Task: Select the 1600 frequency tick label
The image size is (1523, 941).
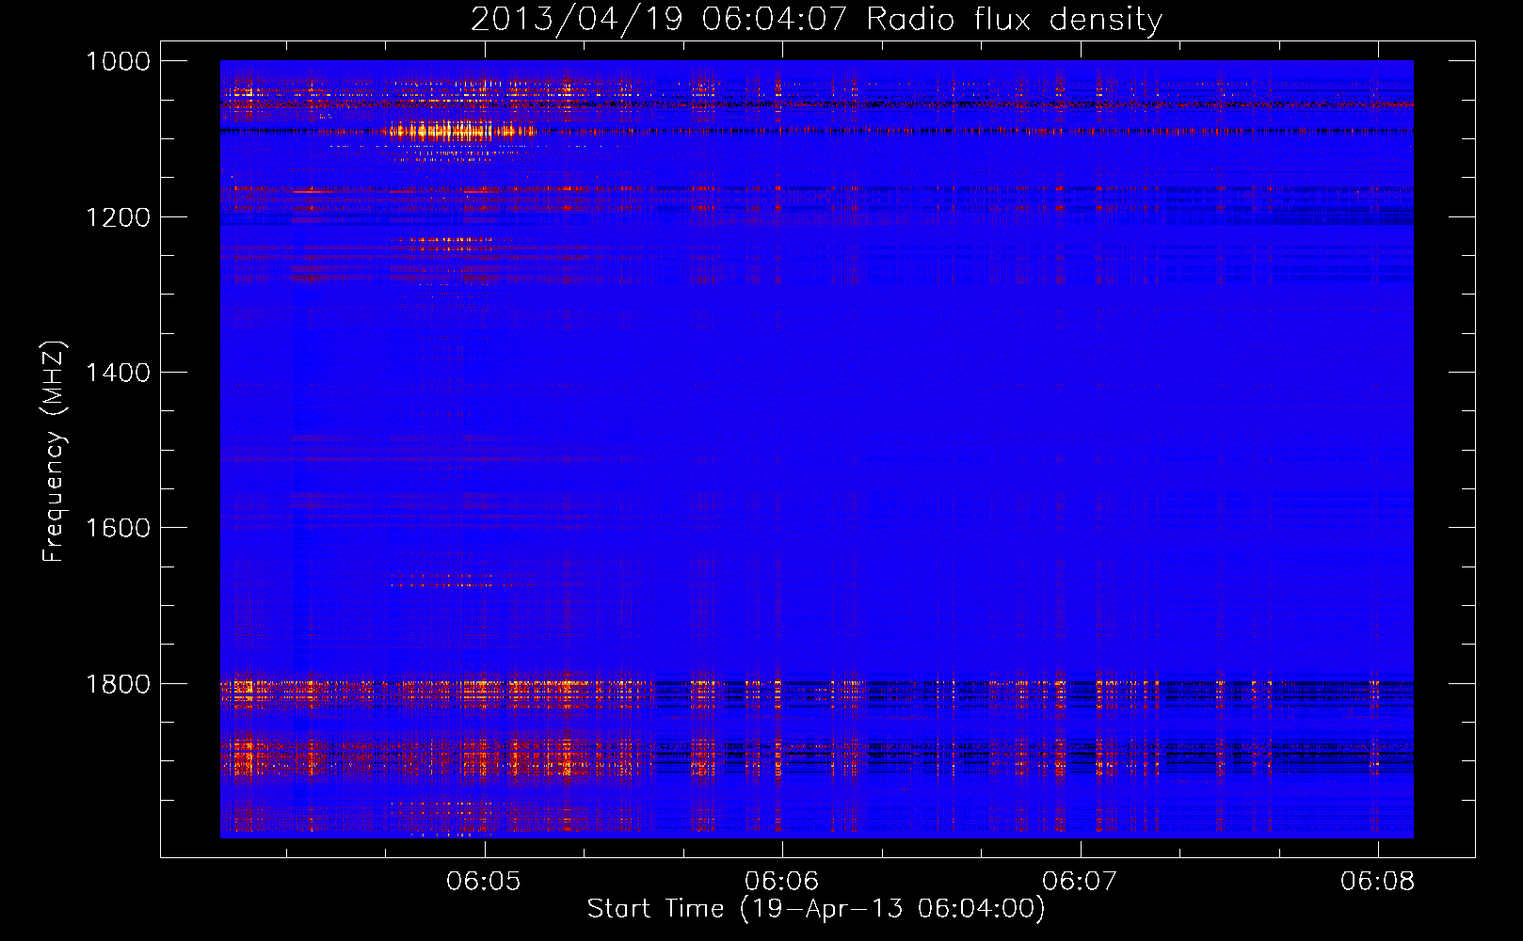Action: 118,528
